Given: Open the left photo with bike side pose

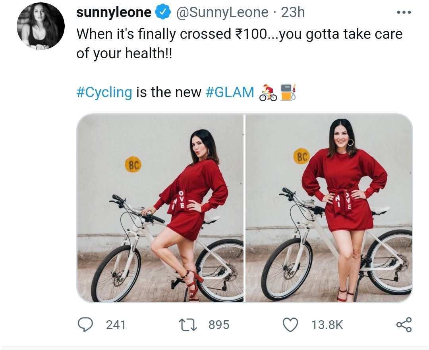Looking at the screenshot, I should 160,208.
